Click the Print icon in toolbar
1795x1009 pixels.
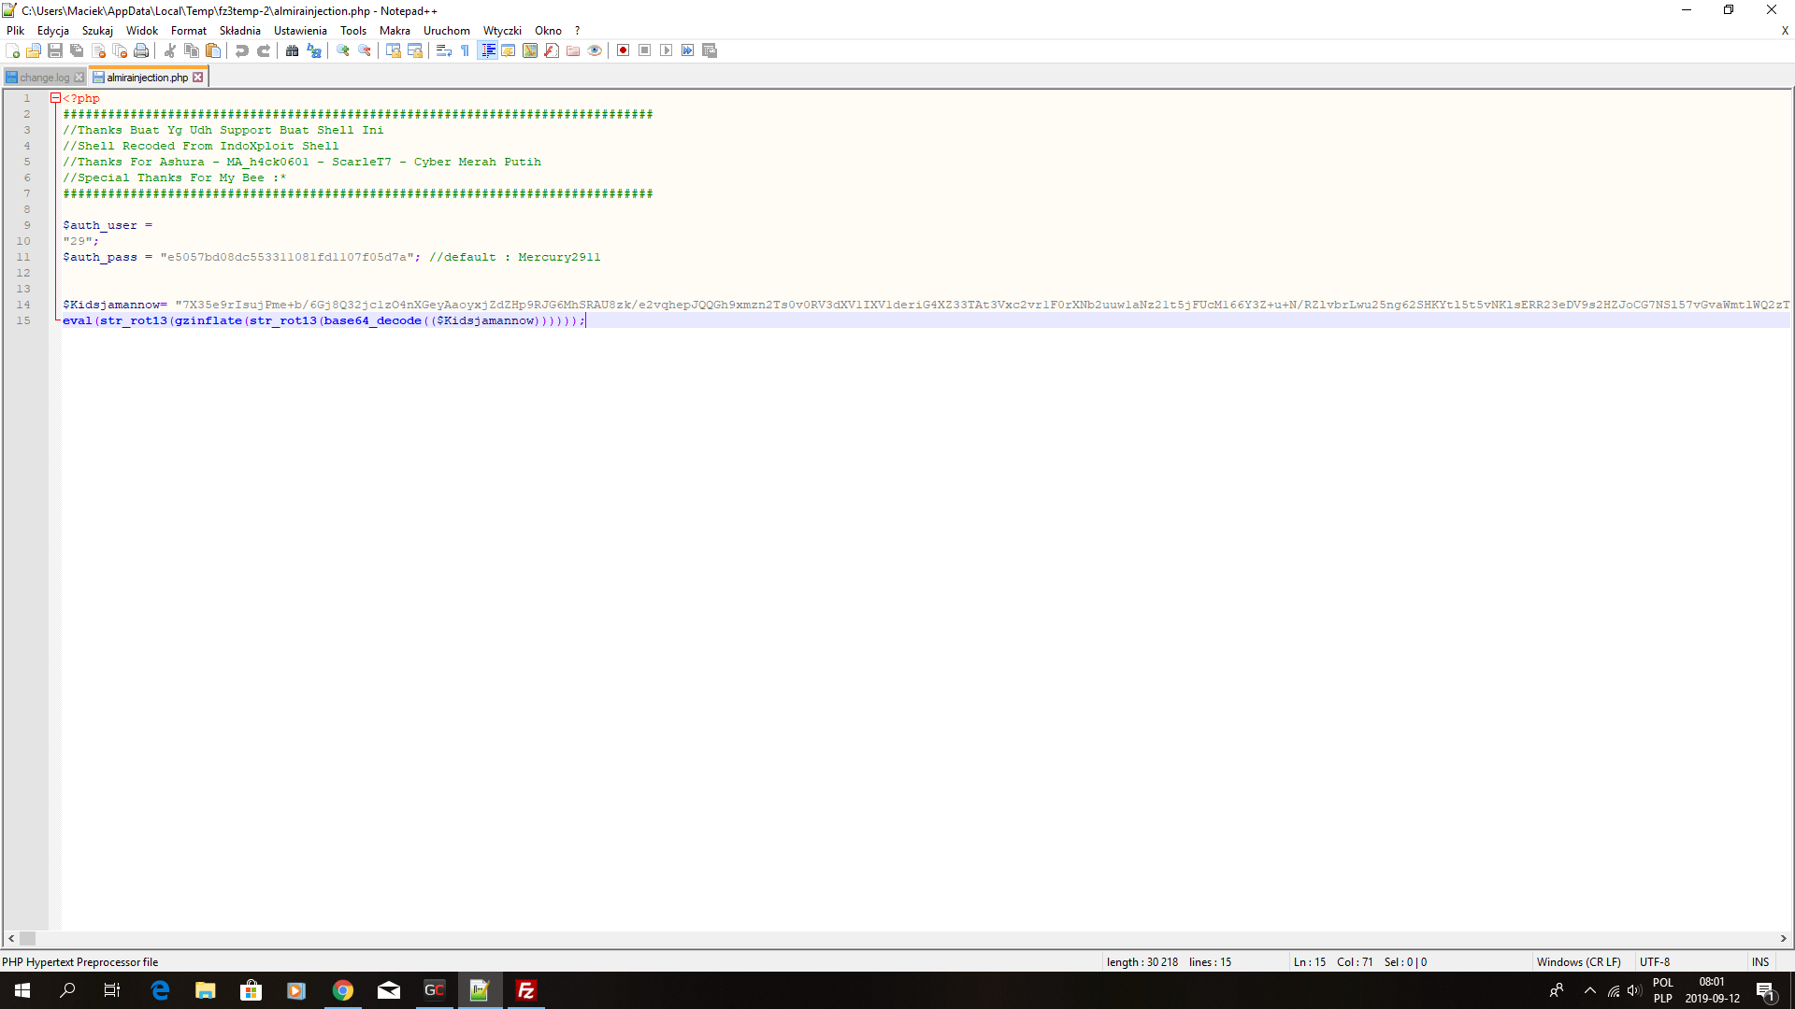pyautogui.click(x=141, y=50)
